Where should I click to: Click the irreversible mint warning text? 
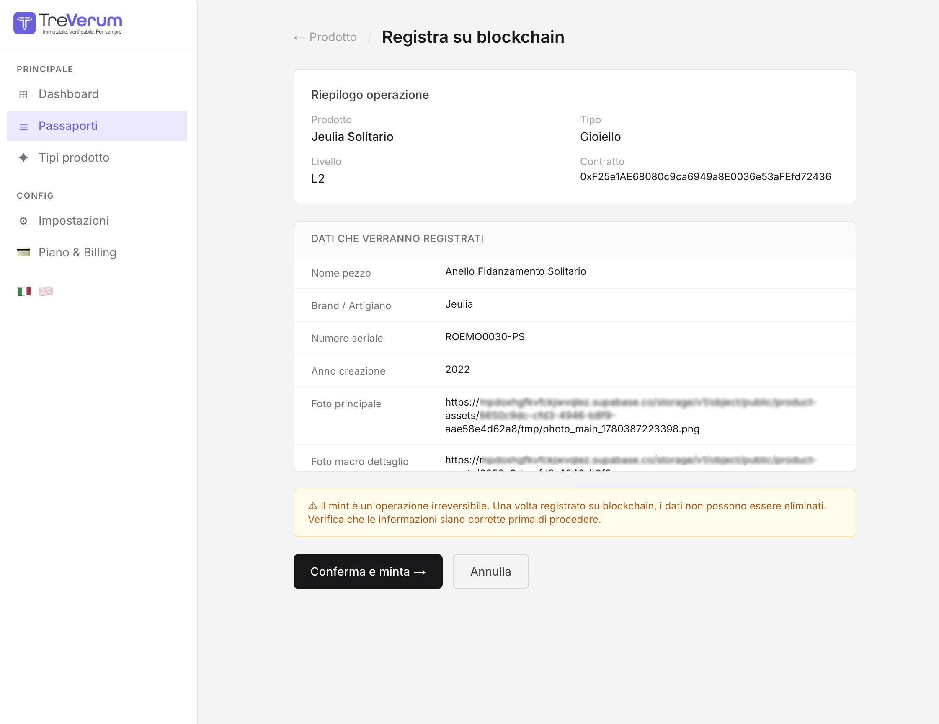pos(567,513)
